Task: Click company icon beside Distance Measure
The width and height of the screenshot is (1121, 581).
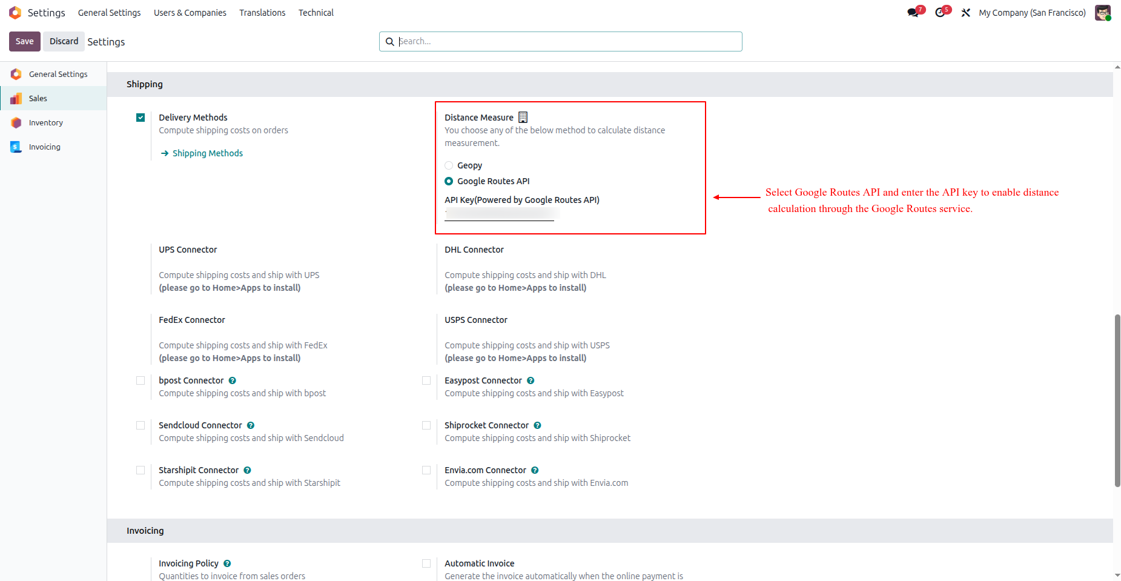Action: point(523,117)
